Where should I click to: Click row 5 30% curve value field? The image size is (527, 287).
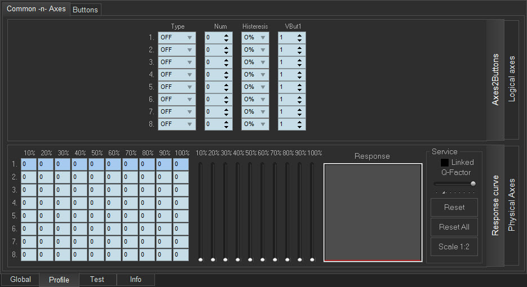pos(63,216)
